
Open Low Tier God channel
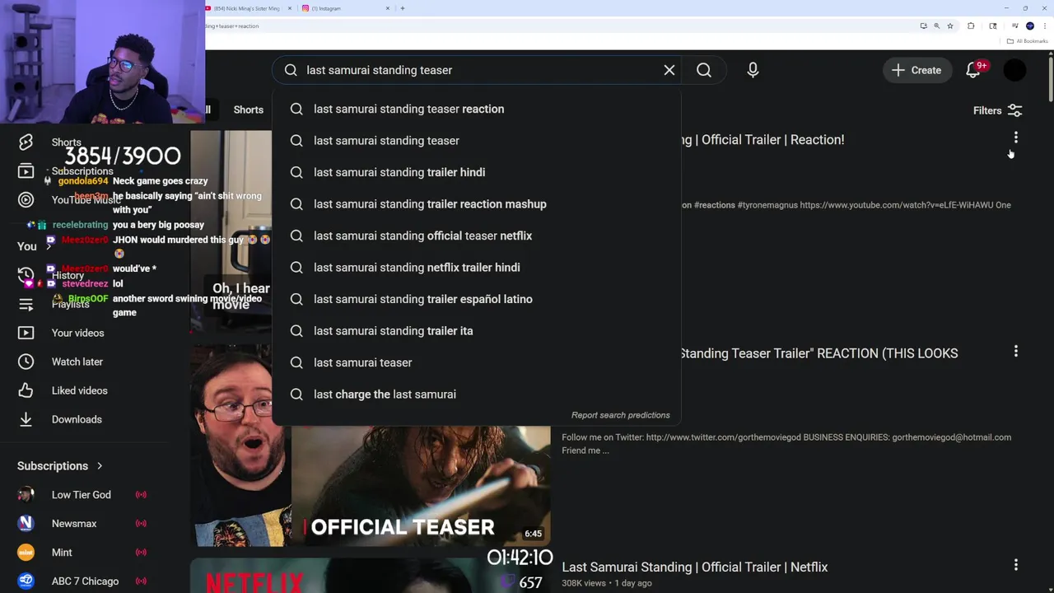coord(81,495)
